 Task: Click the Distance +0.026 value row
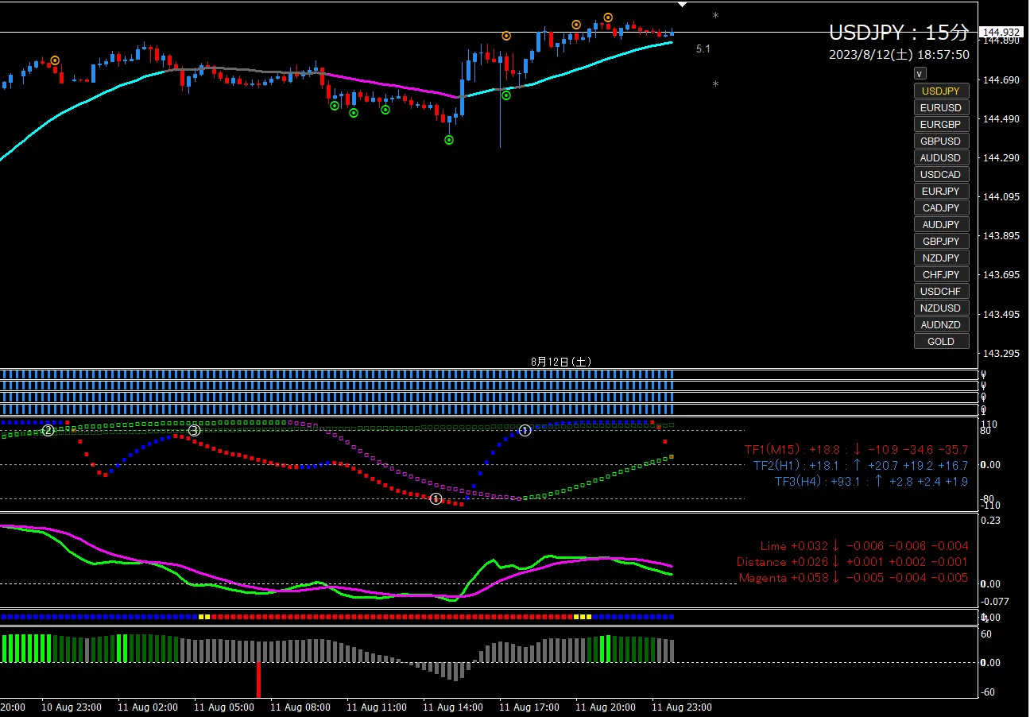click(853, 562)
